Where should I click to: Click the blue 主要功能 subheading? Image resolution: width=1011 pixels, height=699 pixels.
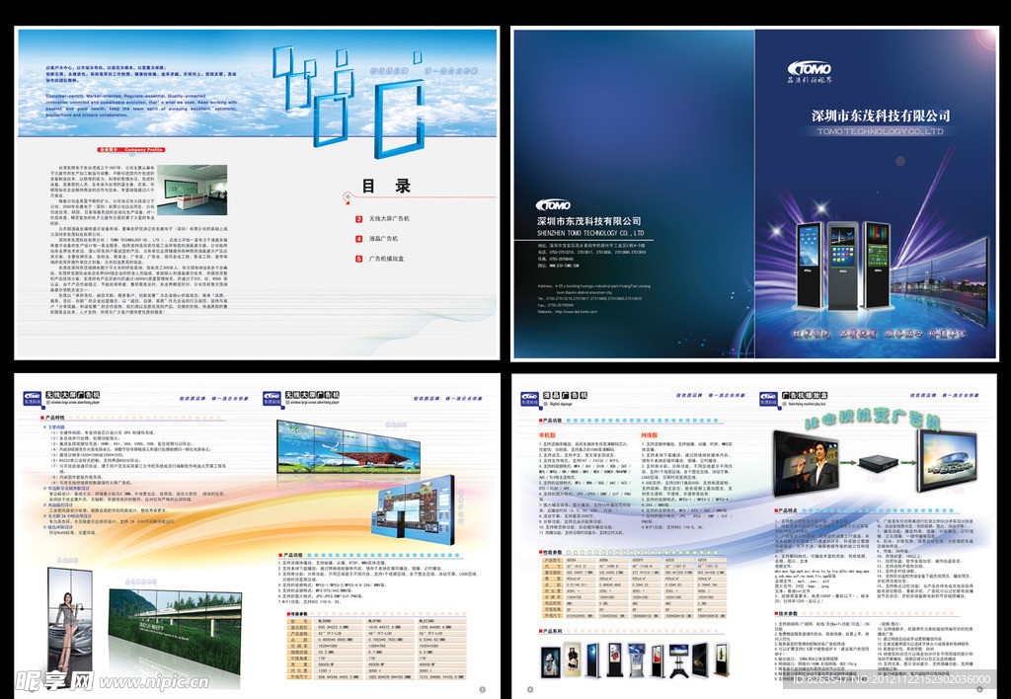(56, 427)
